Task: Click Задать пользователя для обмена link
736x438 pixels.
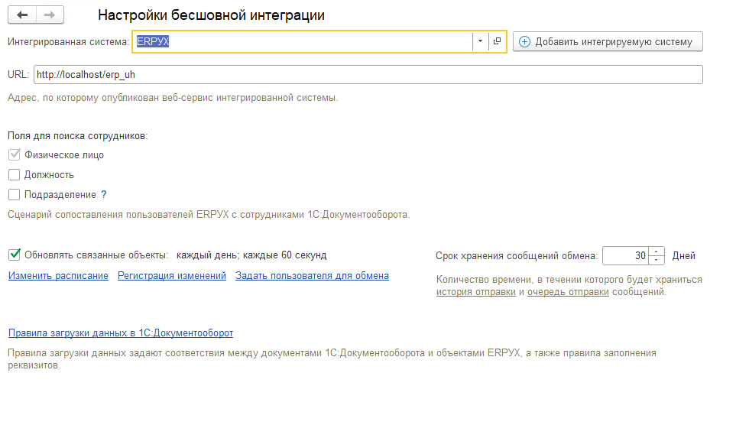Action: [312, 276]
